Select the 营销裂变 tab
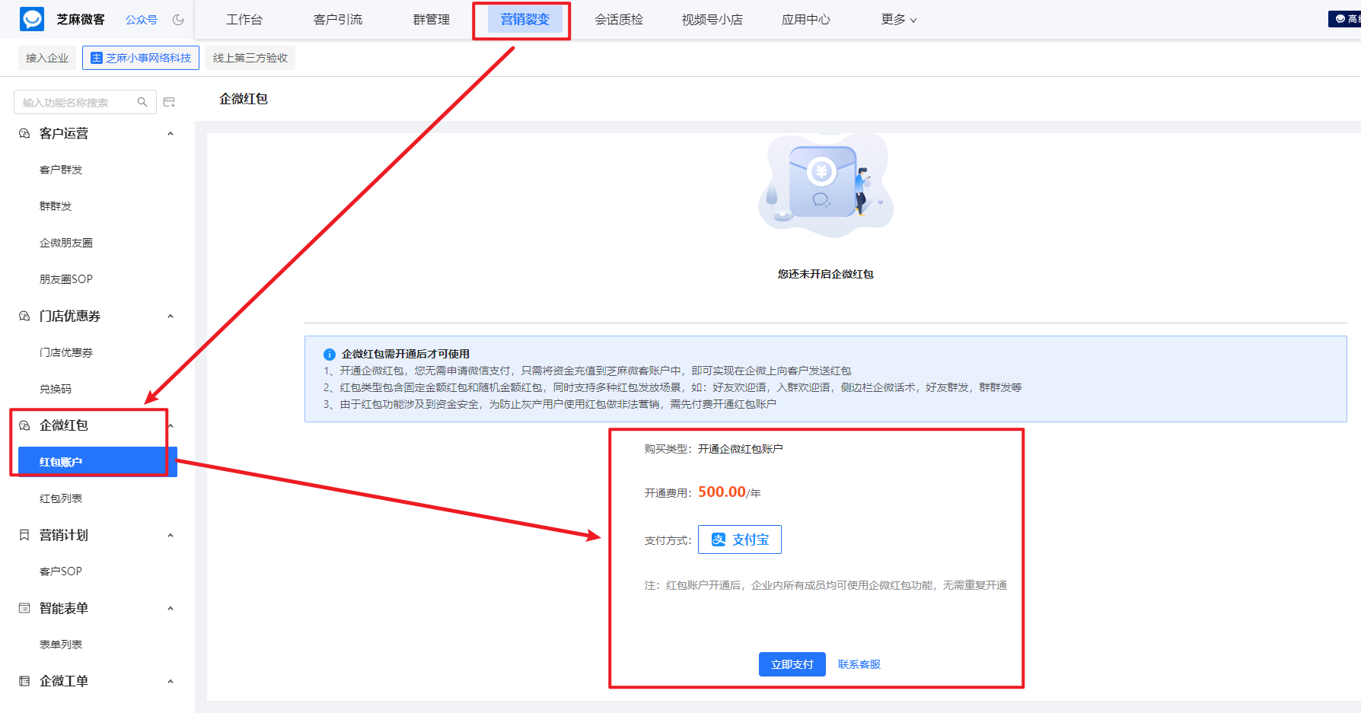This screenshot has width=1361, height=713. coord(525,20)
